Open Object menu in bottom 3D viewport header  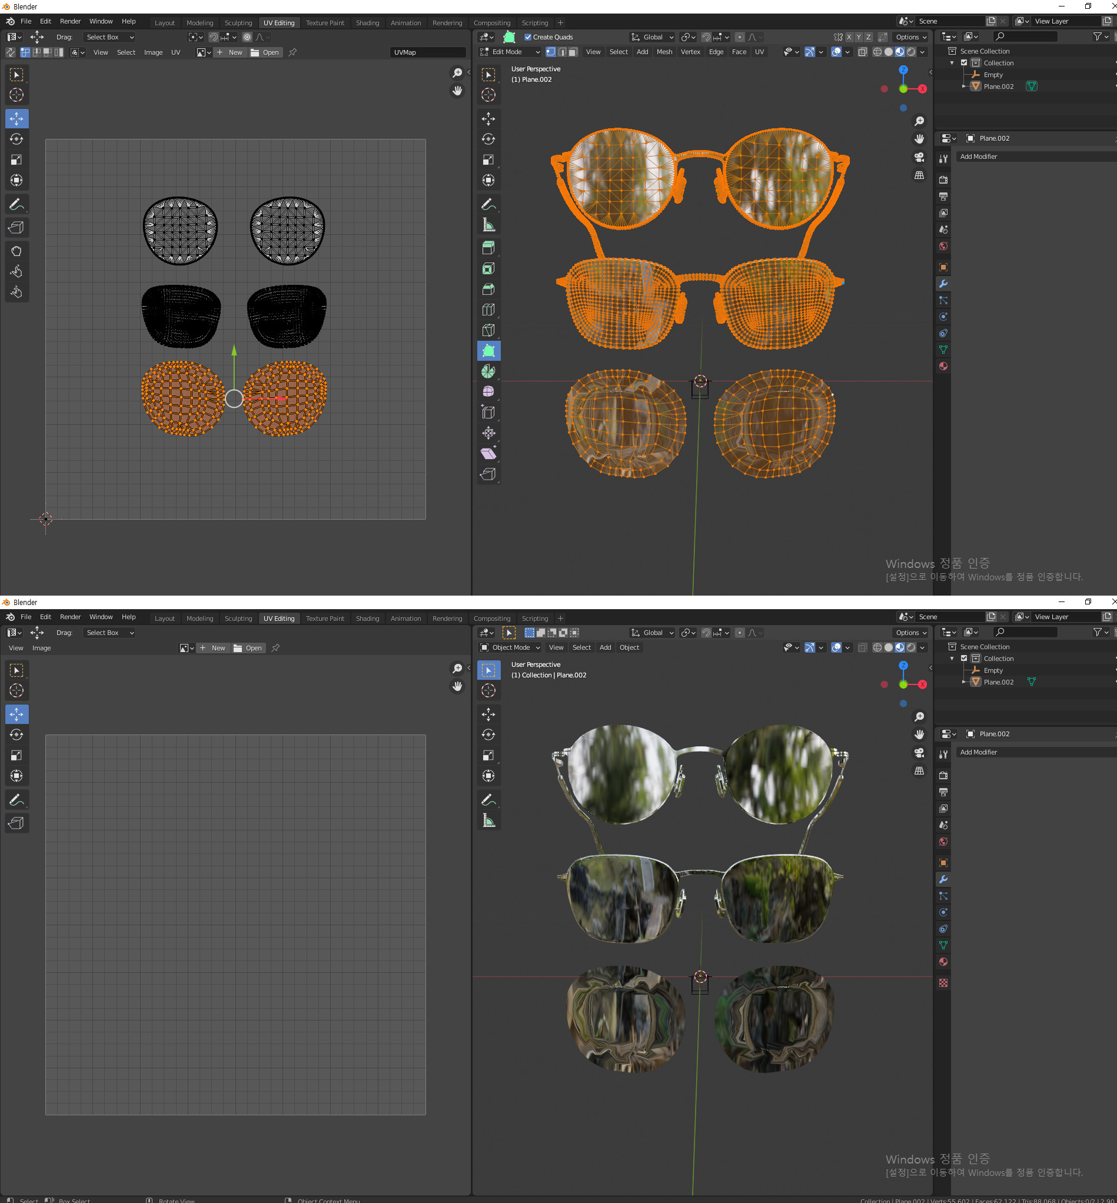[629, 647]
